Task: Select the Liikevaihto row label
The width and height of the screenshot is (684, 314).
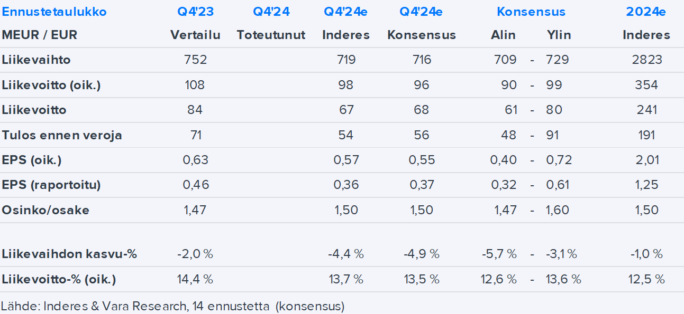Action: pyautogui.click(x=36, y=60)
